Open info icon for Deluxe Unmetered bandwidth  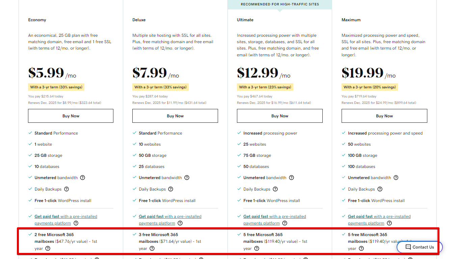click(x=187, y=178)
